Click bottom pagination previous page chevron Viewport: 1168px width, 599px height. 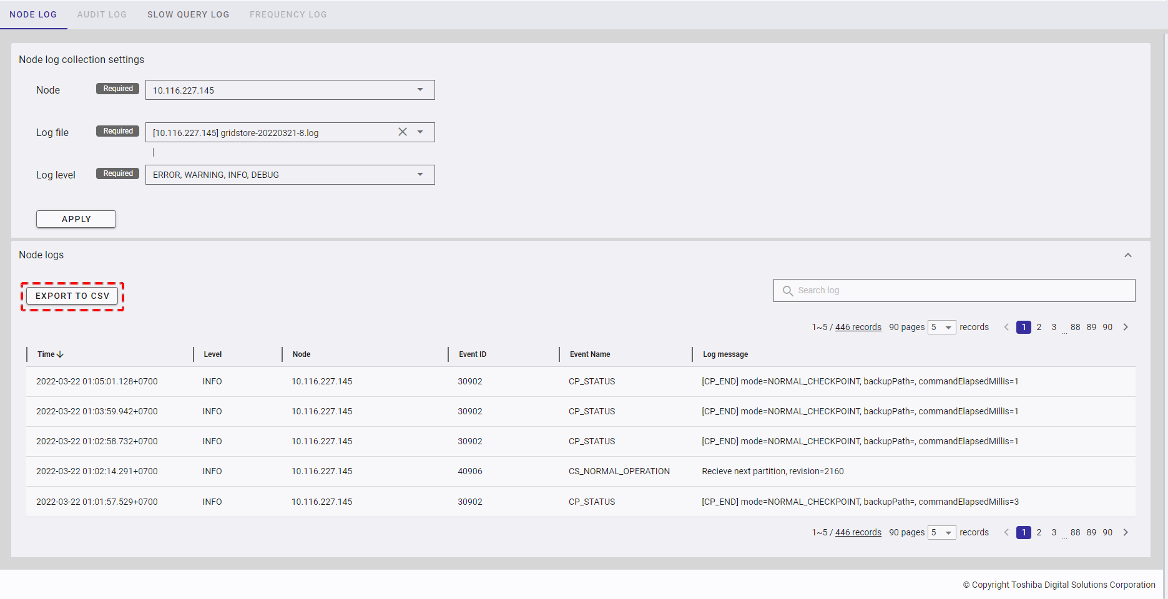tap(1006, 532)
